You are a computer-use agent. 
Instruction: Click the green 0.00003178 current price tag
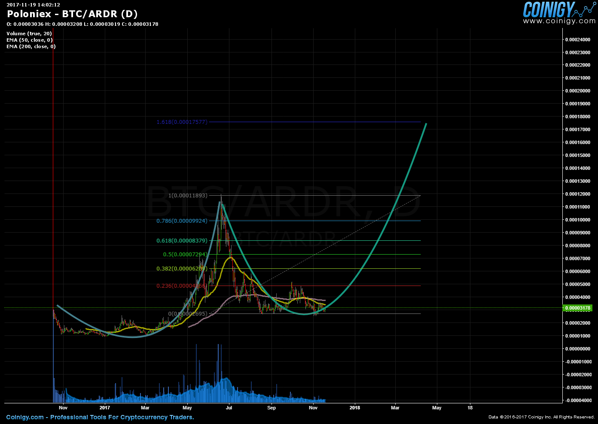[x=577, y=308]
